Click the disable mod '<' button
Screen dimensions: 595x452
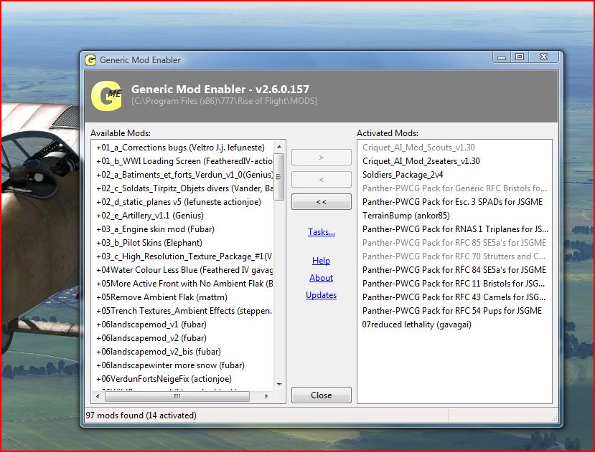coord(321,180)
